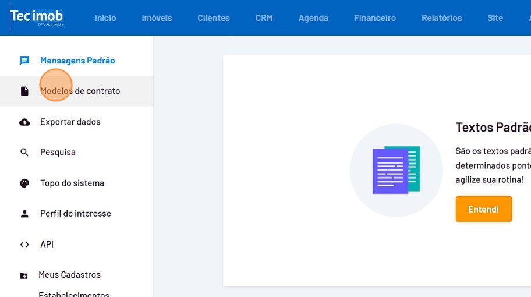This screenshot has height=297, width=531.
Task: Open the Início menu
Action: tap(105, 18)
